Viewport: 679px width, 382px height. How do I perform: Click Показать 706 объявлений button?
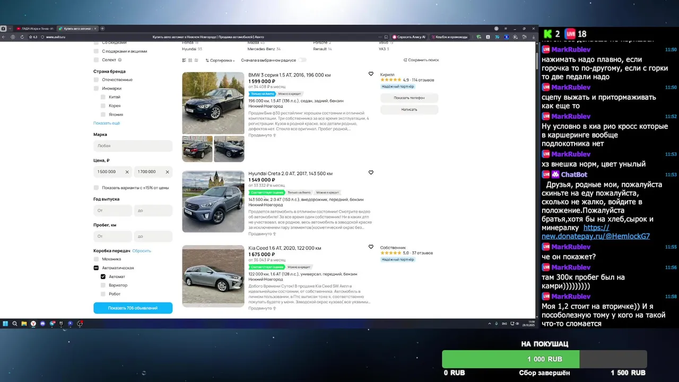[133, 308]
